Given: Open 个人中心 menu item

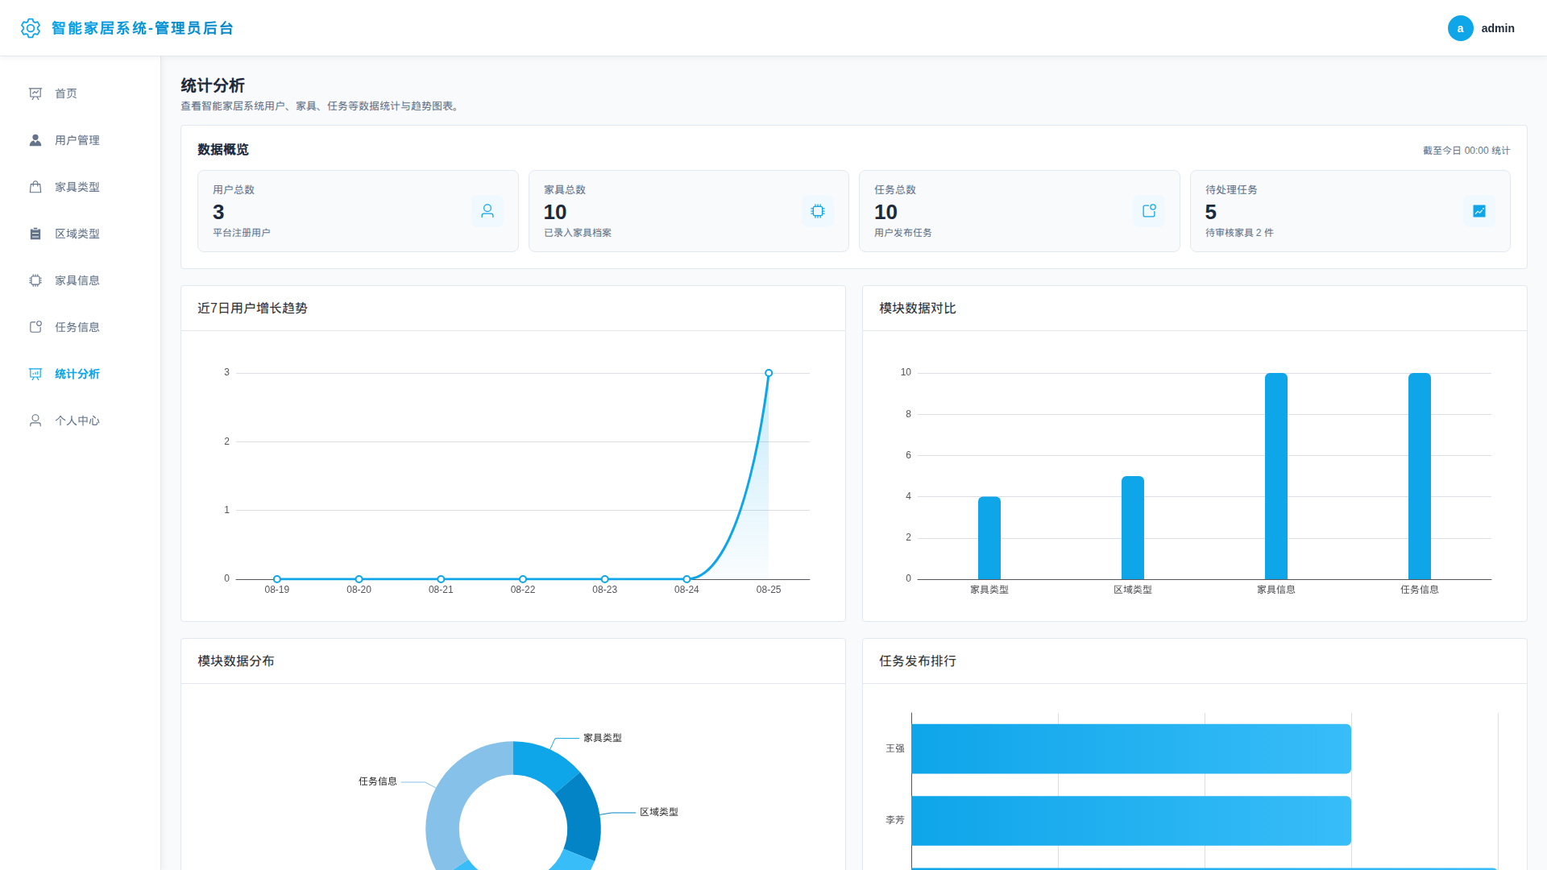Looking at the screenshot, I should pyautogui.click(x=81, y=420).
